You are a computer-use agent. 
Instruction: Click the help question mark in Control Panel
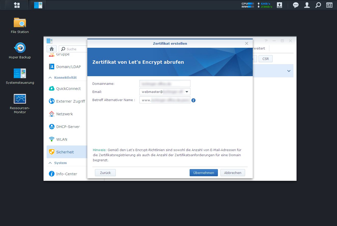click(266, 41)
